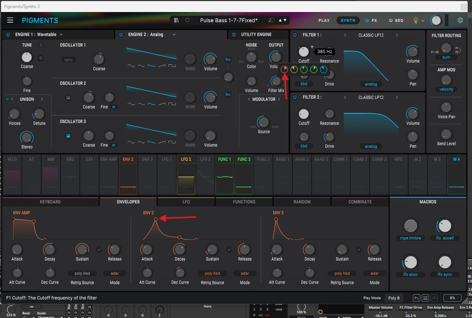Adjust the Filter 1 Cutoff knob
Viewport: 472px width, 318px height.
(304, 52)
